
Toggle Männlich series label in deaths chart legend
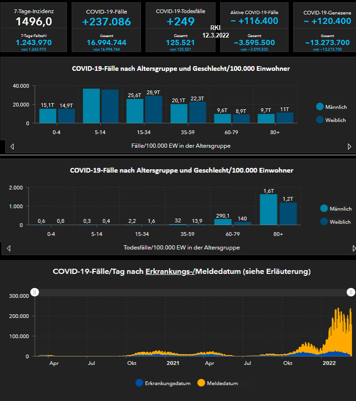click(341, 209)
